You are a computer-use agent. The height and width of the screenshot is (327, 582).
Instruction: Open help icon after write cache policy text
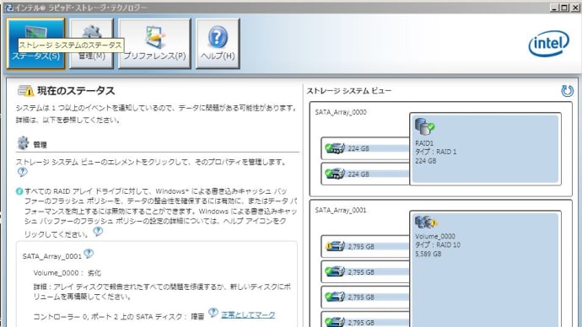tap(98, 232)
